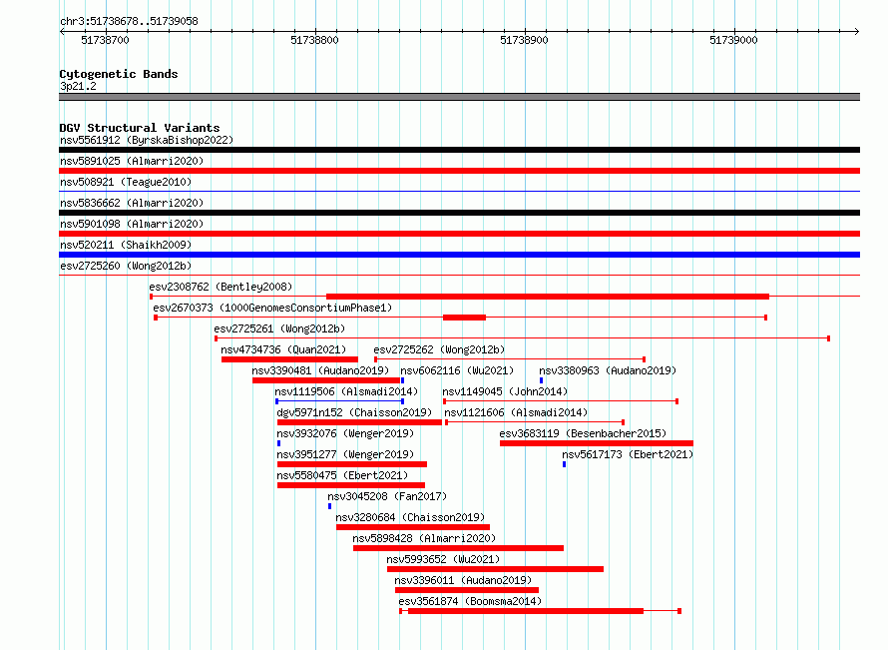Select the blue line of nsv1119506
Screen dimensions: 888x650
click(x=339, y=401)
